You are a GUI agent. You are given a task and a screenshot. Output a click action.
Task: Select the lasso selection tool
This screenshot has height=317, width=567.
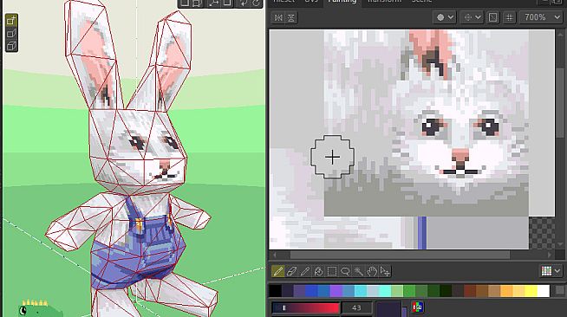[x=345, y=271]
